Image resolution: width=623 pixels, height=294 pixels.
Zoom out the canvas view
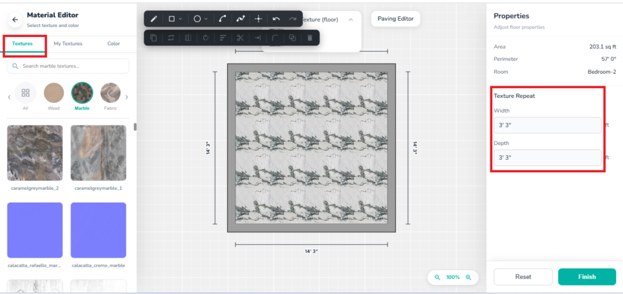pyautogui.click(x=437, y=278)
